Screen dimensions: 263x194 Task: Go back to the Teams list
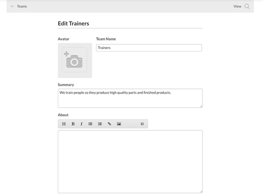22,6
